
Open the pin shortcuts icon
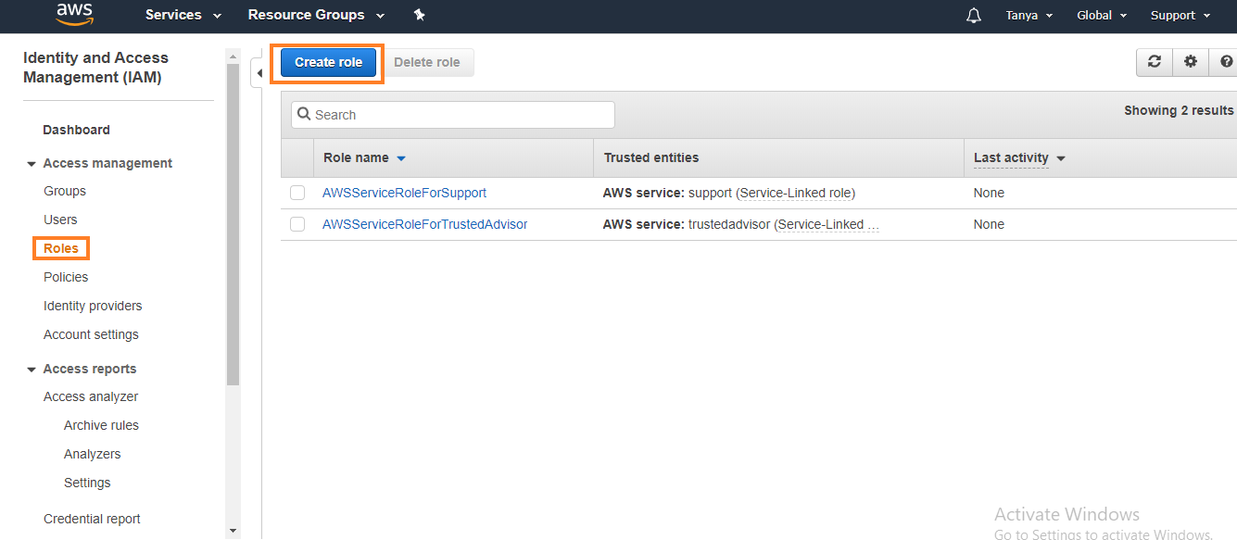(x=419, y=15)
